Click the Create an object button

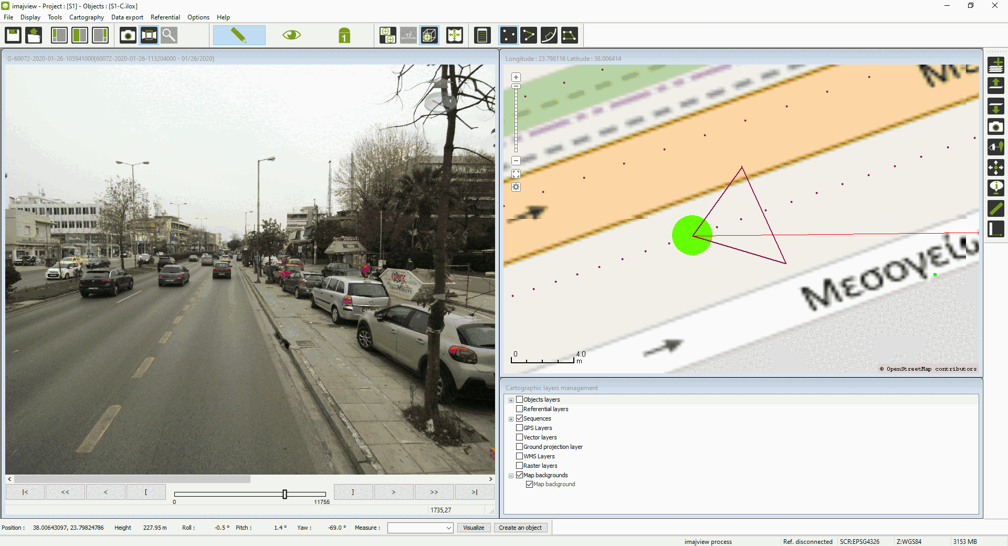pos(520,528)
